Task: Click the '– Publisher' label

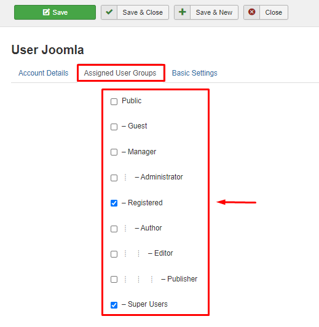Action: pyautogui.click(x=179, y=279)
